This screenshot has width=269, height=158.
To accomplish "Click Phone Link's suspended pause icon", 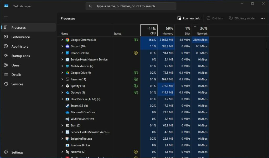I will pyautogui.click(x=136, y=53).
